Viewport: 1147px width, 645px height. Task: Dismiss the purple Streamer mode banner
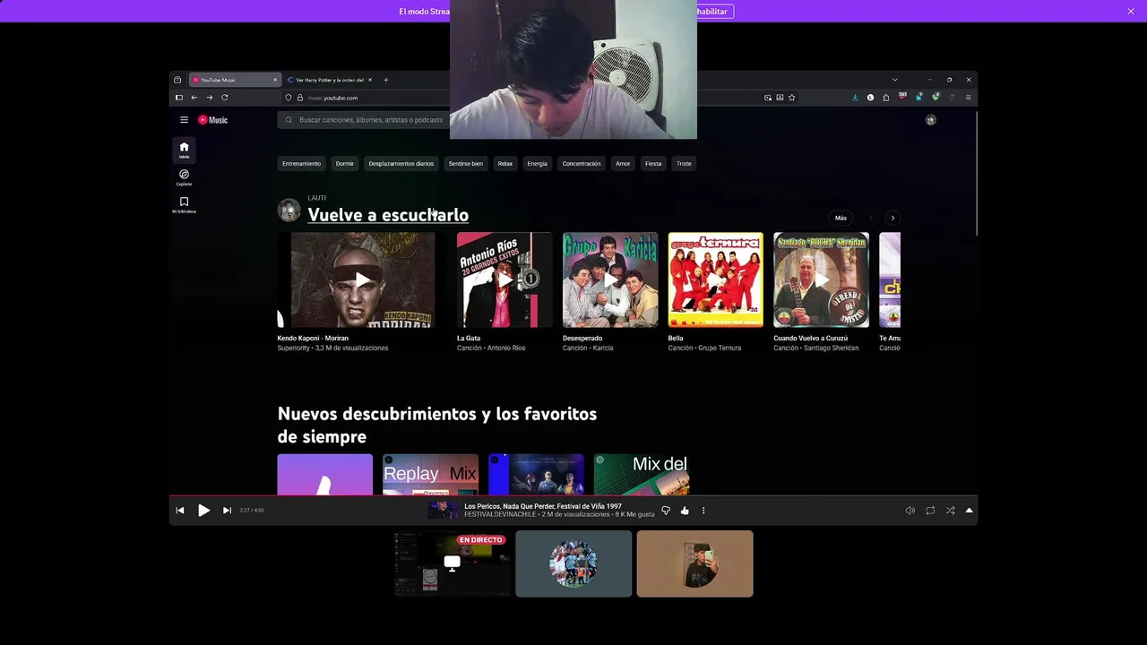[x=1131, y=11]
